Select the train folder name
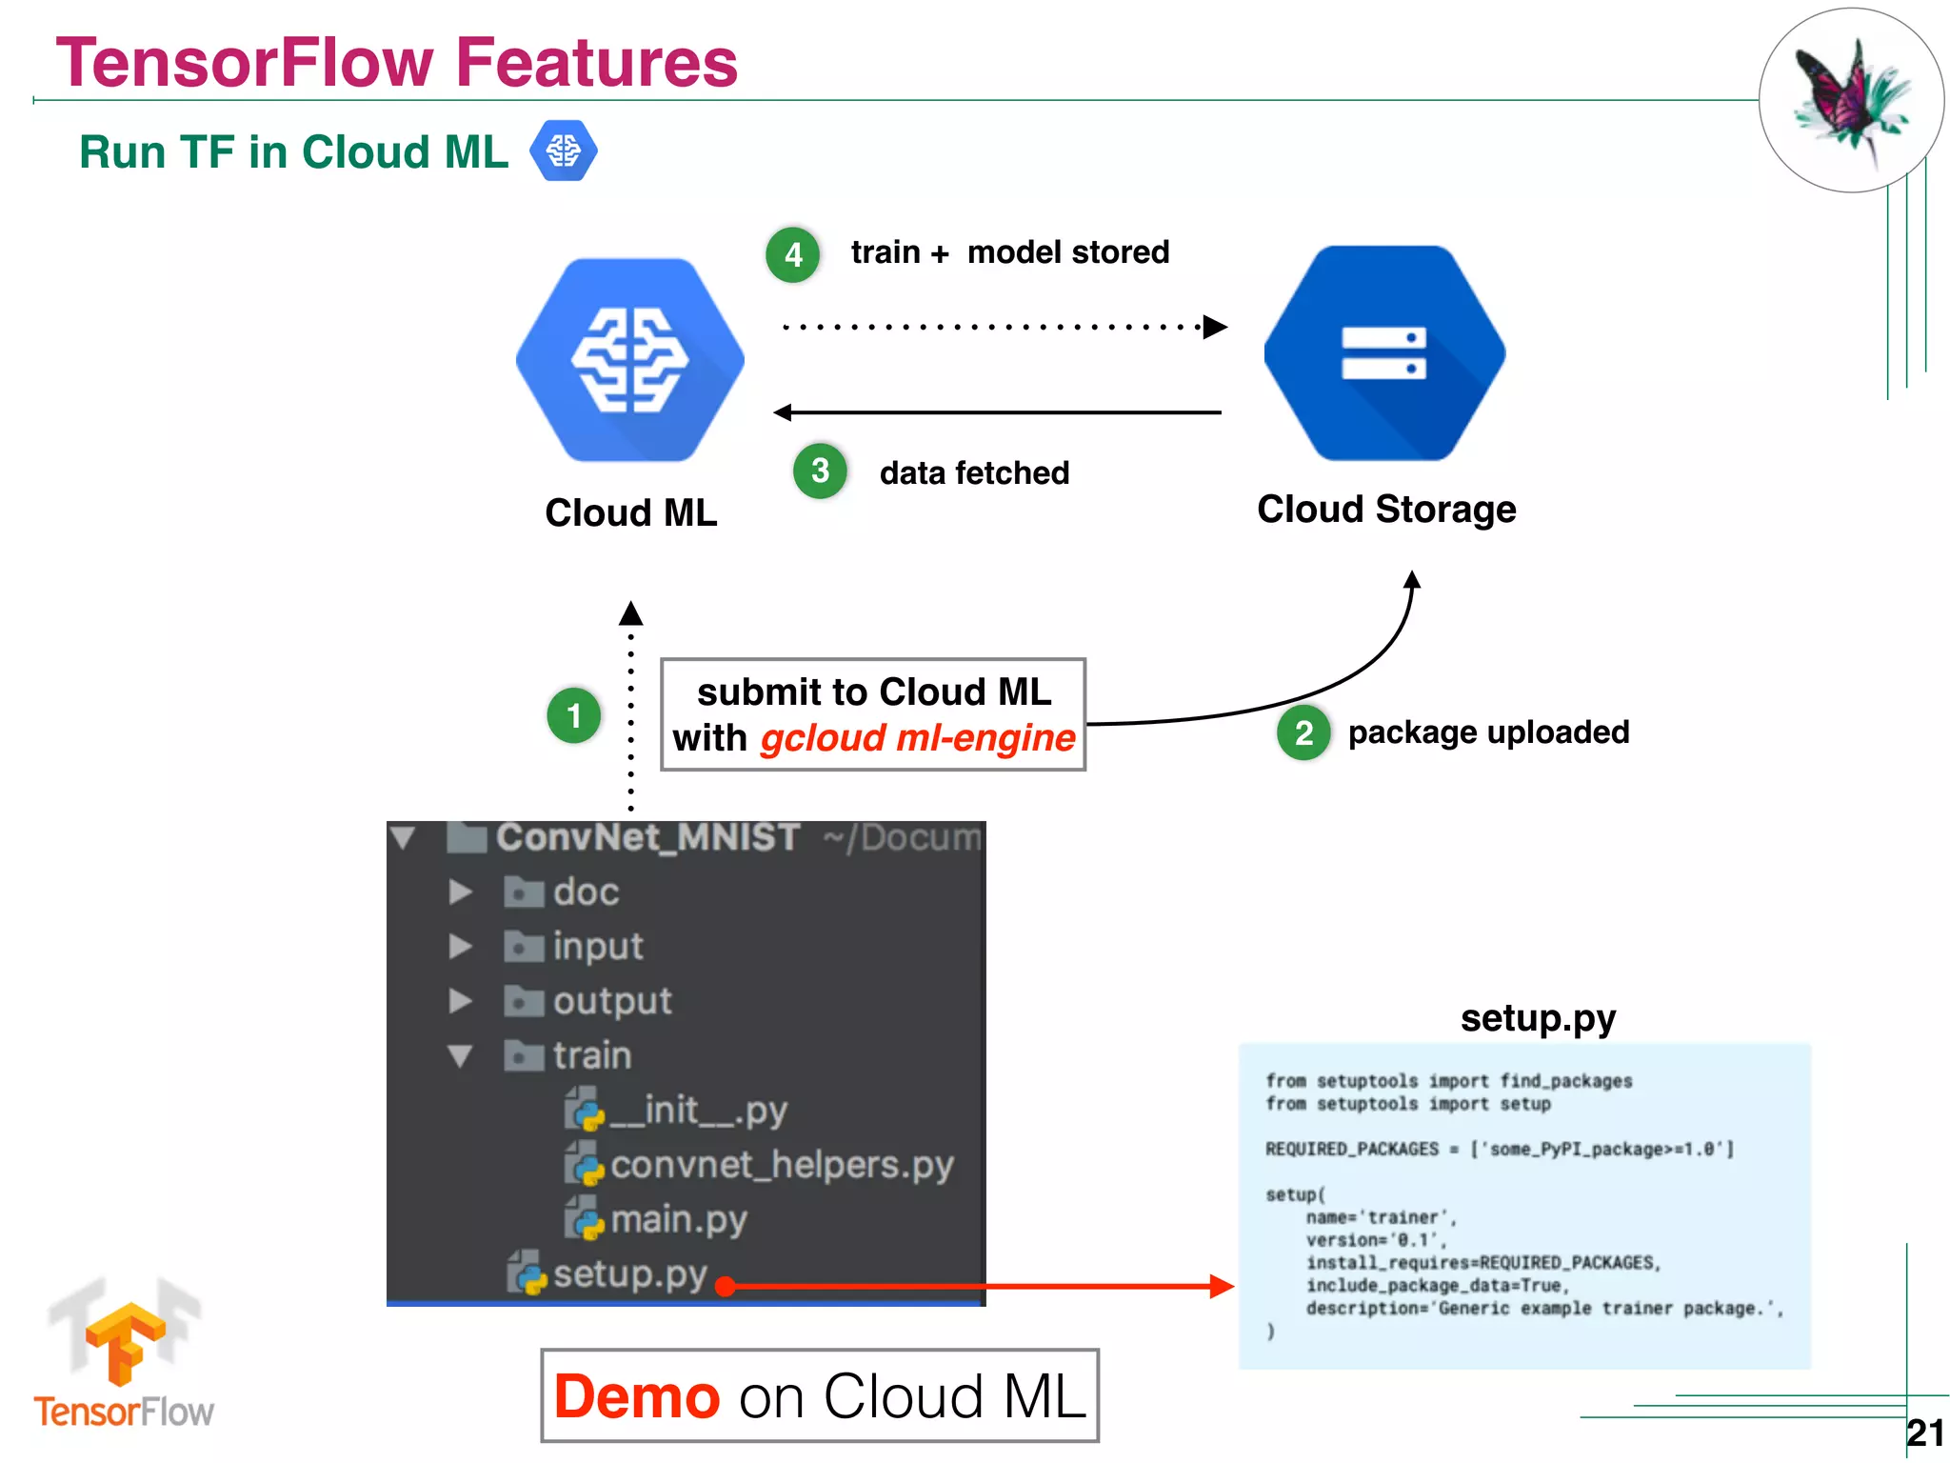The height and width of the screenshot is (1463, 1950). [592, 1055]
